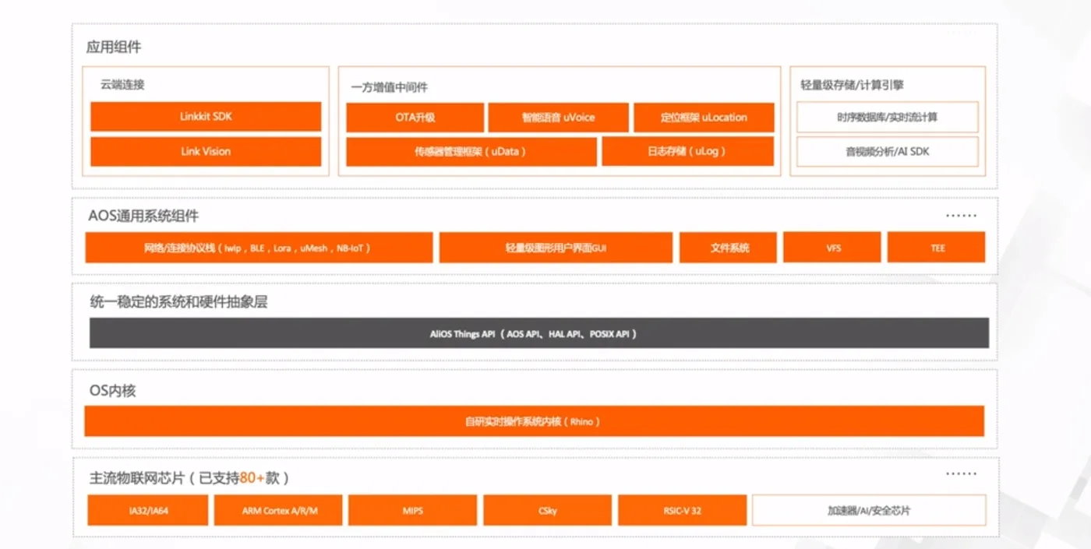
Task: Select the Link Vision block
Action: click(206, 152)
